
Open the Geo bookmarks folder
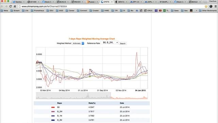(184, 11)
